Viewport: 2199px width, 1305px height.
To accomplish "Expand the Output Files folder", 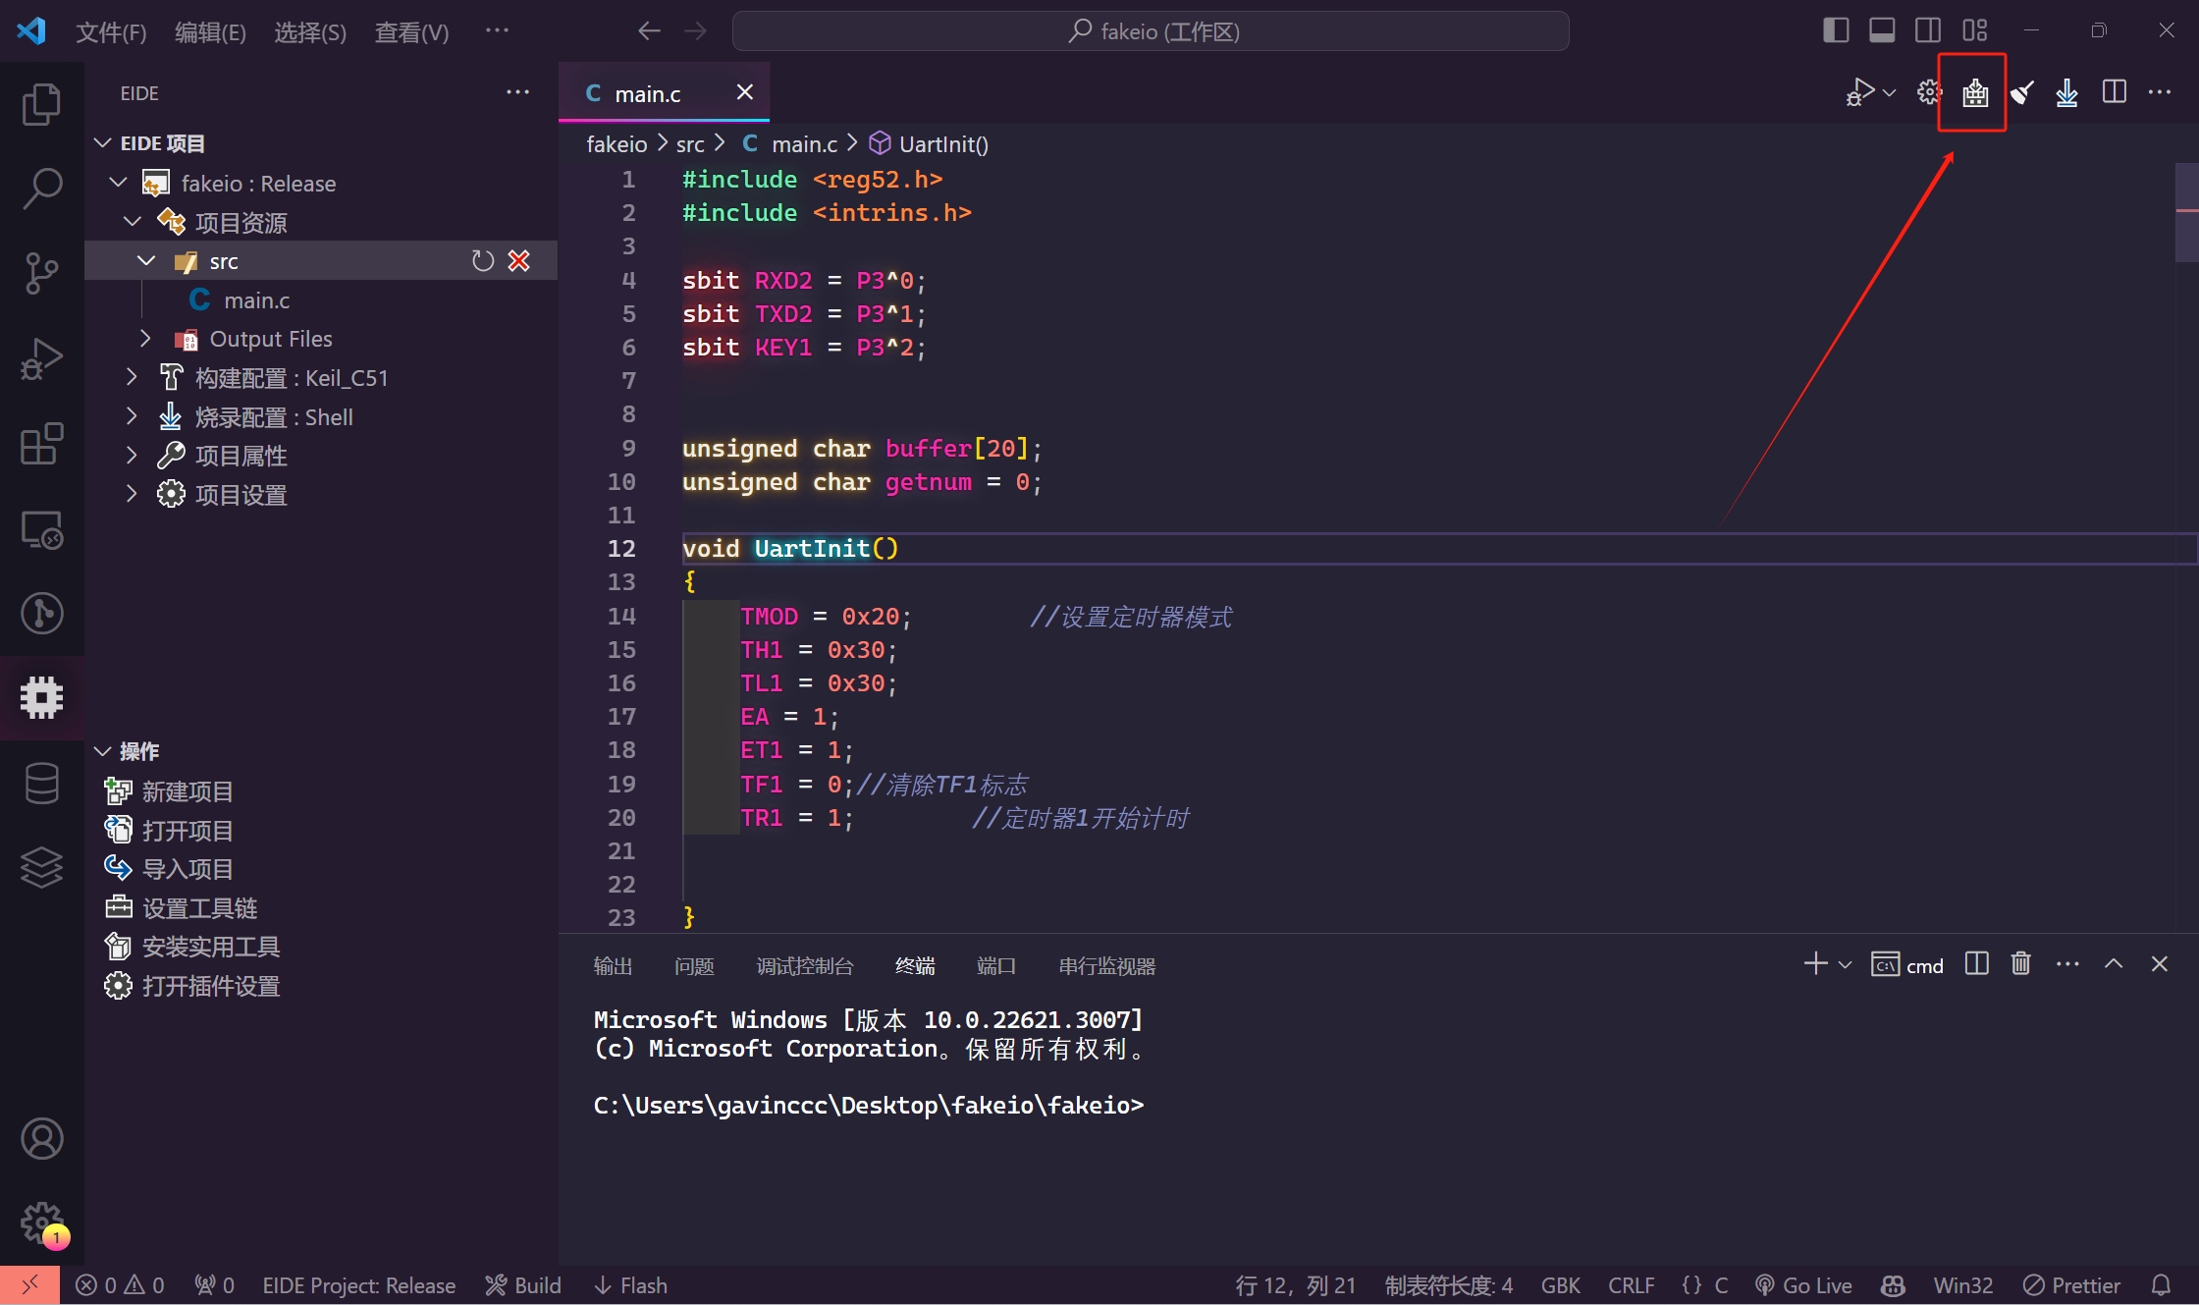I will (146, 338).
